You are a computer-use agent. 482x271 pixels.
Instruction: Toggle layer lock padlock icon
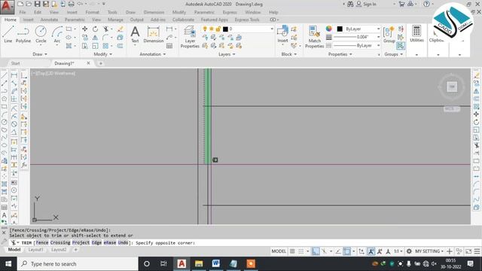(x=218, y=29)
